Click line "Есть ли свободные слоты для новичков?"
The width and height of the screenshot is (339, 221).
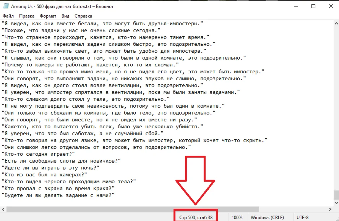pyautogui.click(x=61, y=161)
